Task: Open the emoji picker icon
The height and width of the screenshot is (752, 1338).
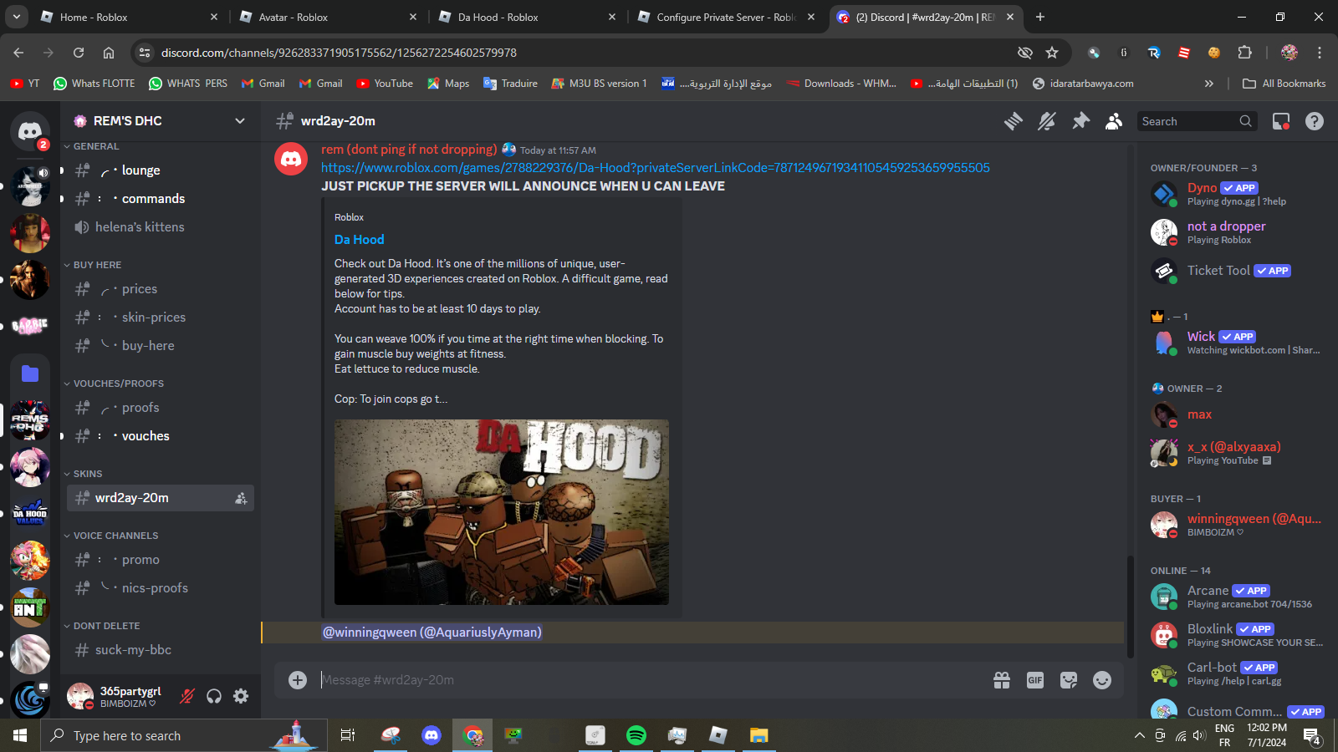Action: [x=1102, y=680]
